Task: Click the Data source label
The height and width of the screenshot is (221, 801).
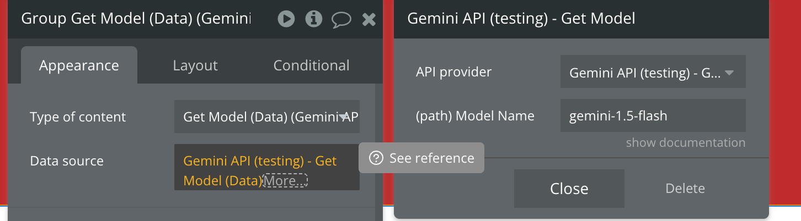Action: pyautogui.click(x=67, y=161)
